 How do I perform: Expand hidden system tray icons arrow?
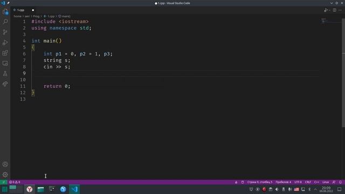(315, 189)
